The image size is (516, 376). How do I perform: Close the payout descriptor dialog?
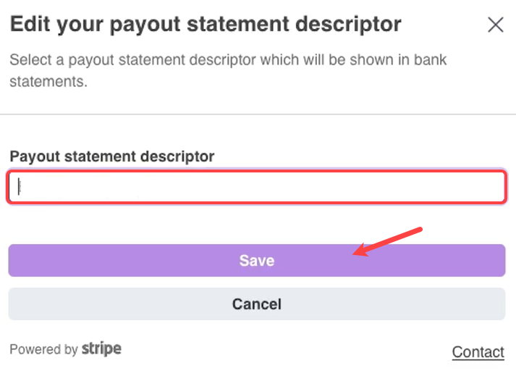click(495, 25)
